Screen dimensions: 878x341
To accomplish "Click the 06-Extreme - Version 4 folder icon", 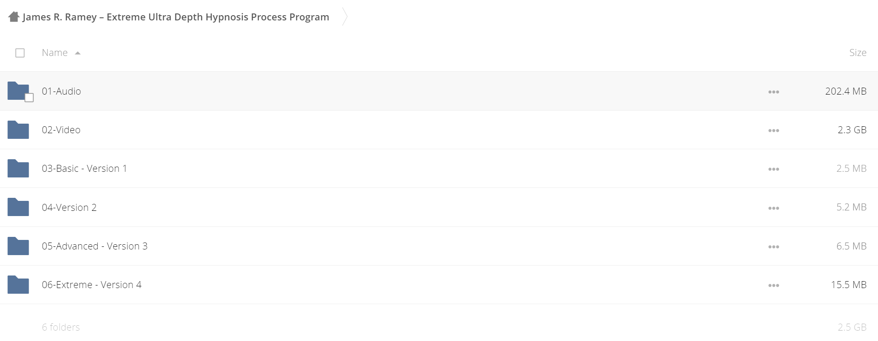I will (18, 285).
